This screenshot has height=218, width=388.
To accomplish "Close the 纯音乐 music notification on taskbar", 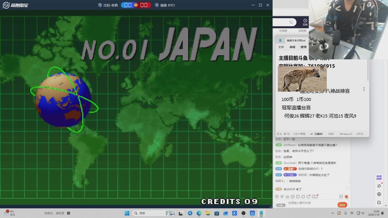I will pos(68,213).
